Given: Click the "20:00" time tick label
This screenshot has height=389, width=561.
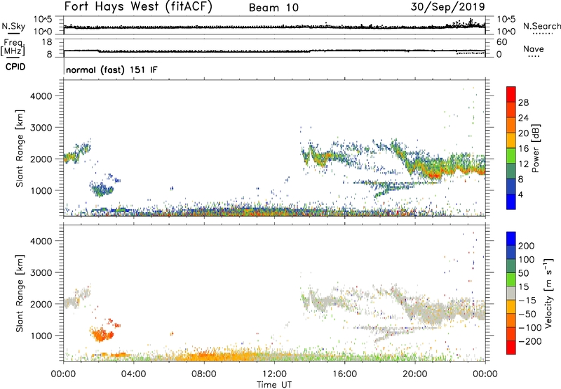Looking at the screenshot, I should click(414, 374).
